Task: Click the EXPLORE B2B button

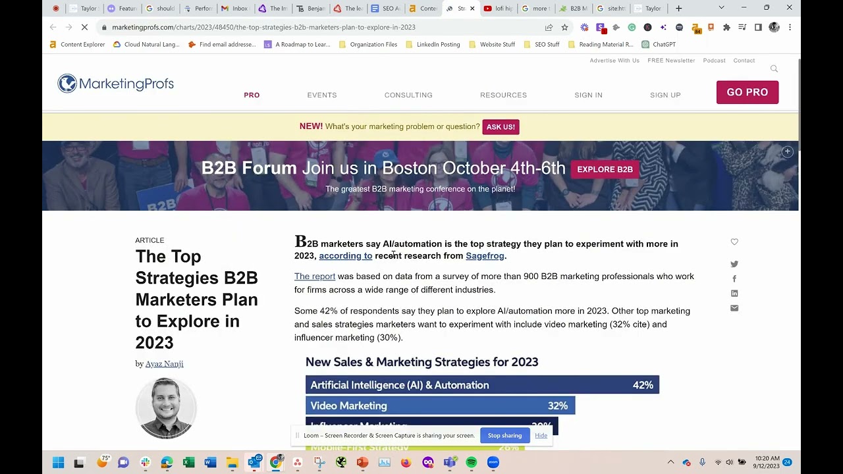Action: 605,169
